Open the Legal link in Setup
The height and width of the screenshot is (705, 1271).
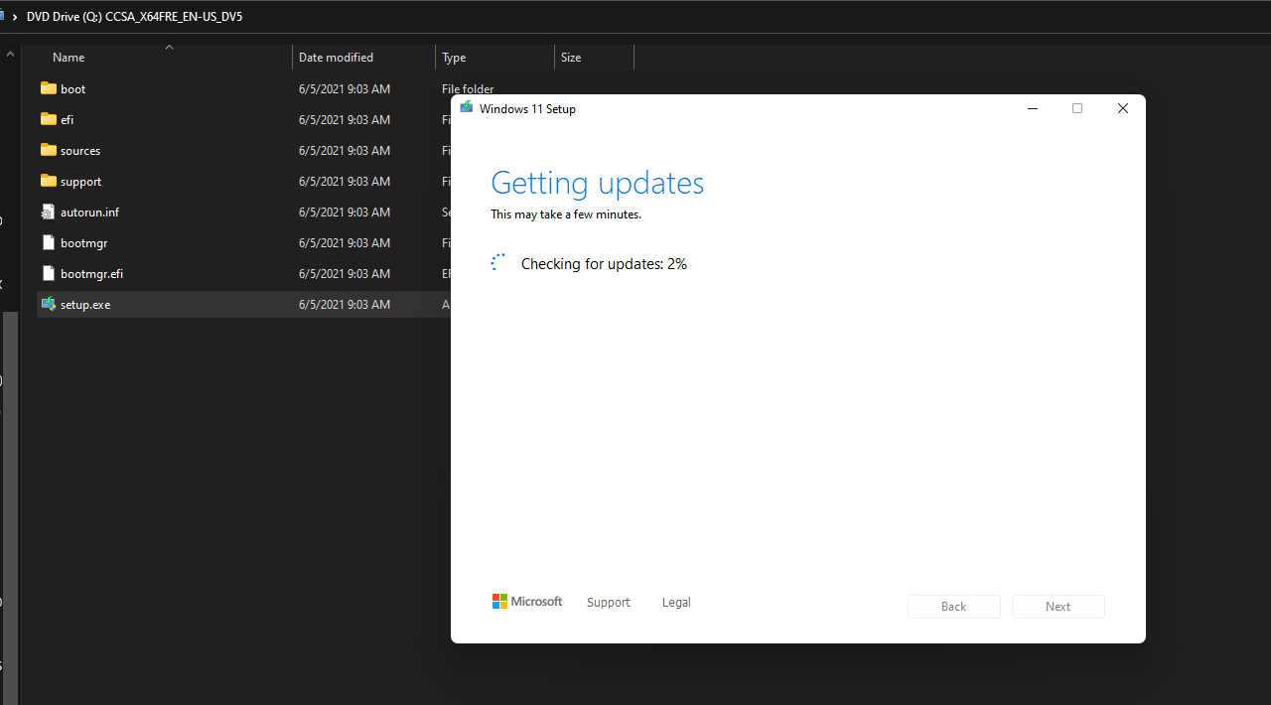point(676,603)
